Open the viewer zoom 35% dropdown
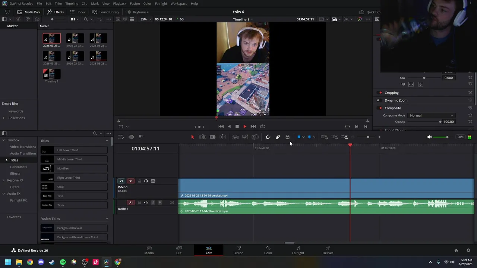This screenshot has width=477, height=268. [145, 19]
